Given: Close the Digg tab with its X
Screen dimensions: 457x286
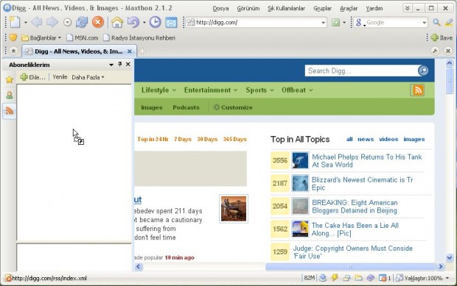Looking at the screenshot, I should 130,51.
